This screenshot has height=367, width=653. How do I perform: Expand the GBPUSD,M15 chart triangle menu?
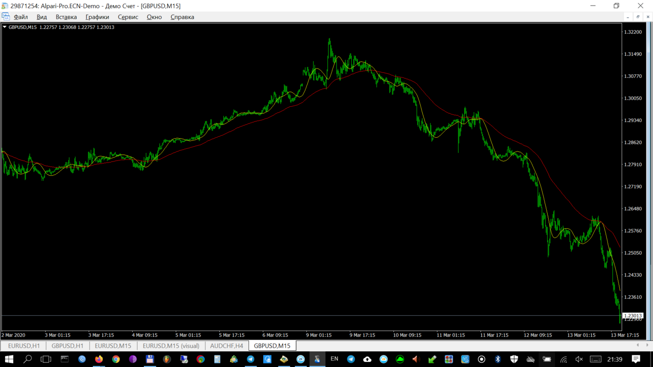coord(5,27)
